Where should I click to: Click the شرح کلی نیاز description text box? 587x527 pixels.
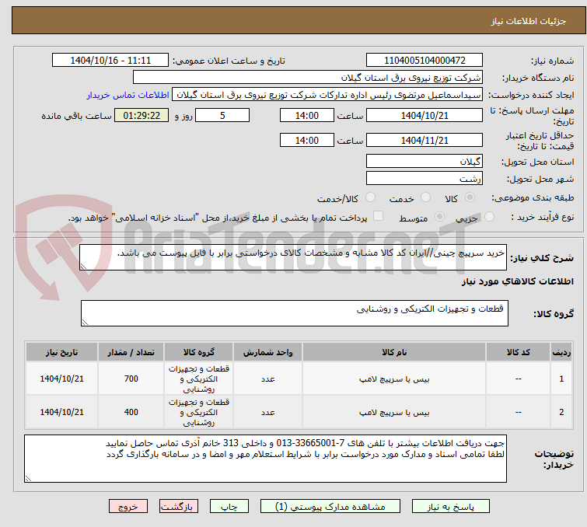tap(293, 257)
